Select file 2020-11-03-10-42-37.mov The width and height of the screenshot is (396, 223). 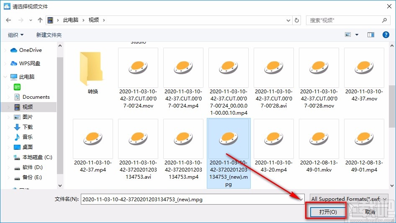point(364,75)
